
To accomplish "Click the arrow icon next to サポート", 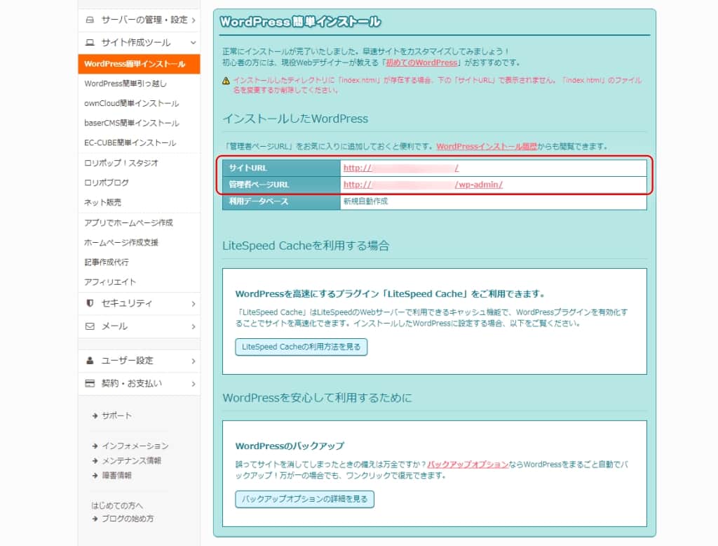I will (x=95, y=415).
